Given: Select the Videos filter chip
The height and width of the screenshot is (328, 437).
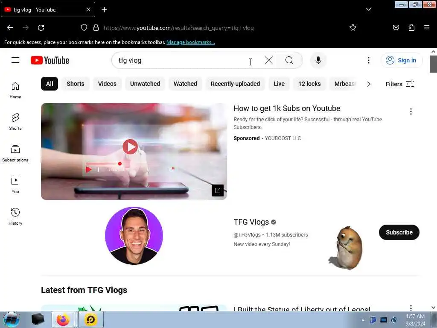Looking at the screenshot, I should tap(107, 84).
